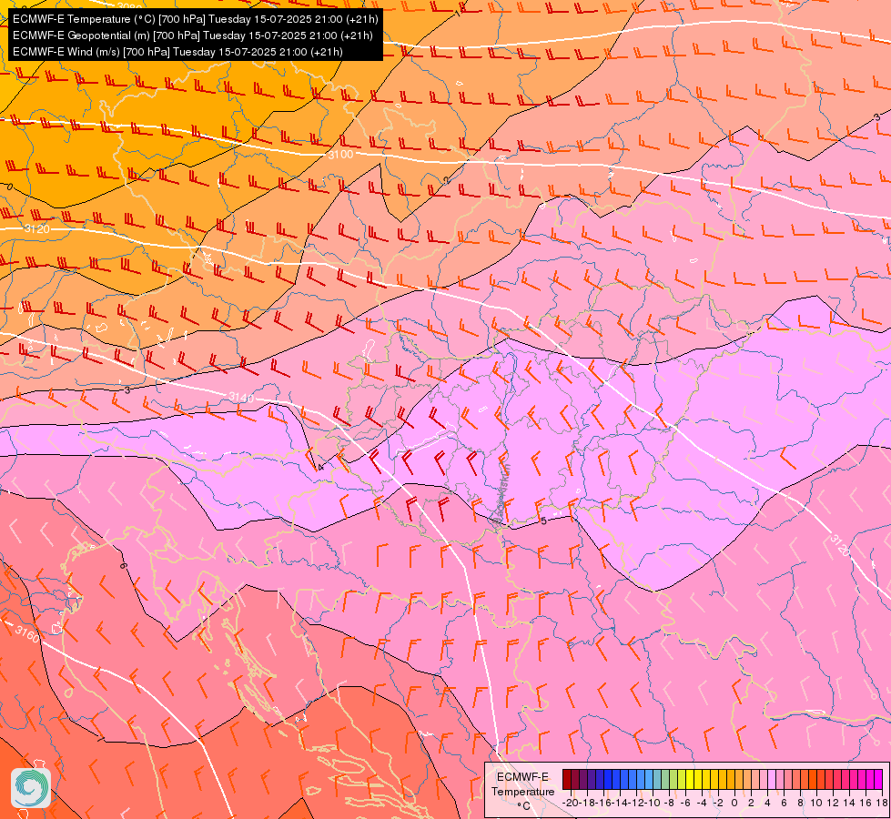This screenshot has height=819, width=891.
Task: Click the ECMWF-E Wind title line
Action: 177,52
